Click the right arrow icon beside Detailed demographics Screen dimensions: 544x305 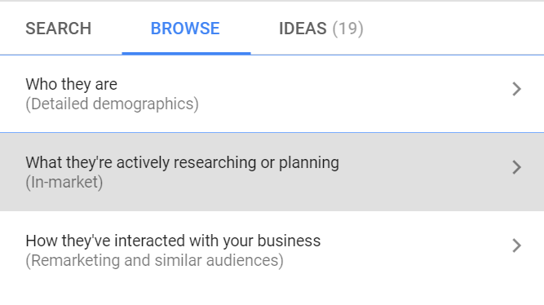(516, 89)
